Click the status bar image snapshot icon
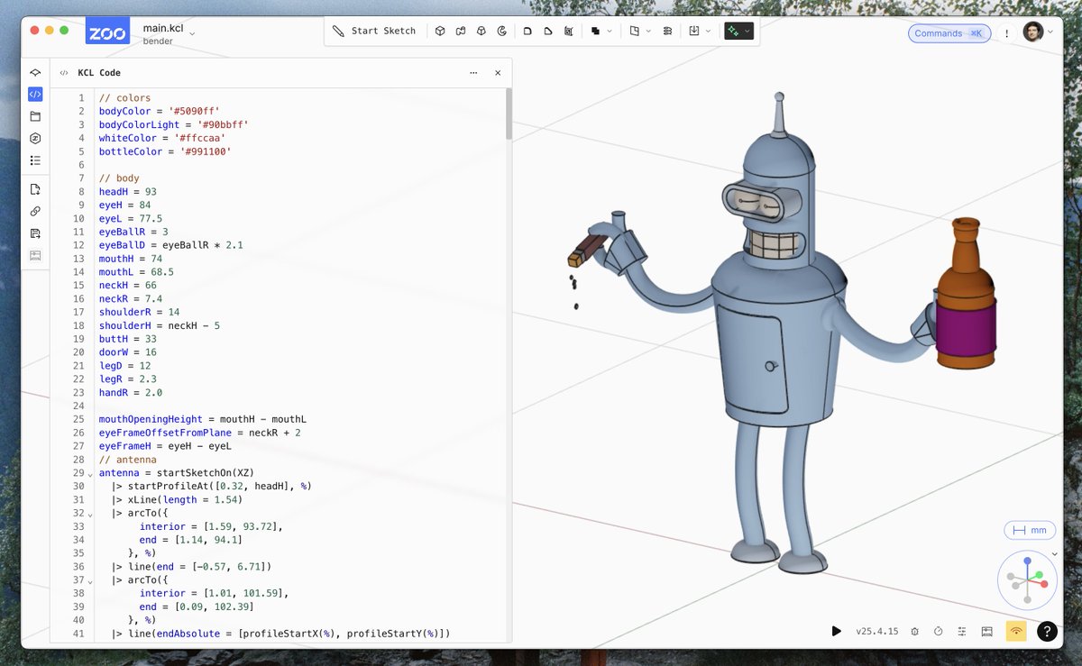 click(x=987, y=632)
